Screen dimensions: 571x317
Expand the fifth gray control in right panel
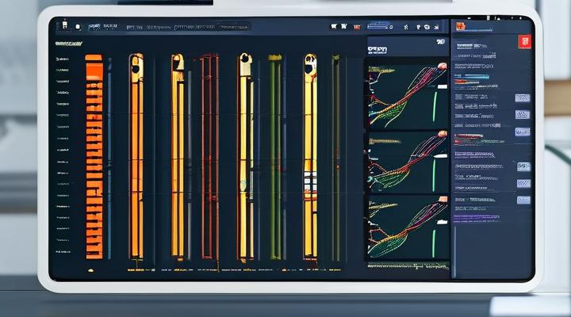(x=523, y=183)
